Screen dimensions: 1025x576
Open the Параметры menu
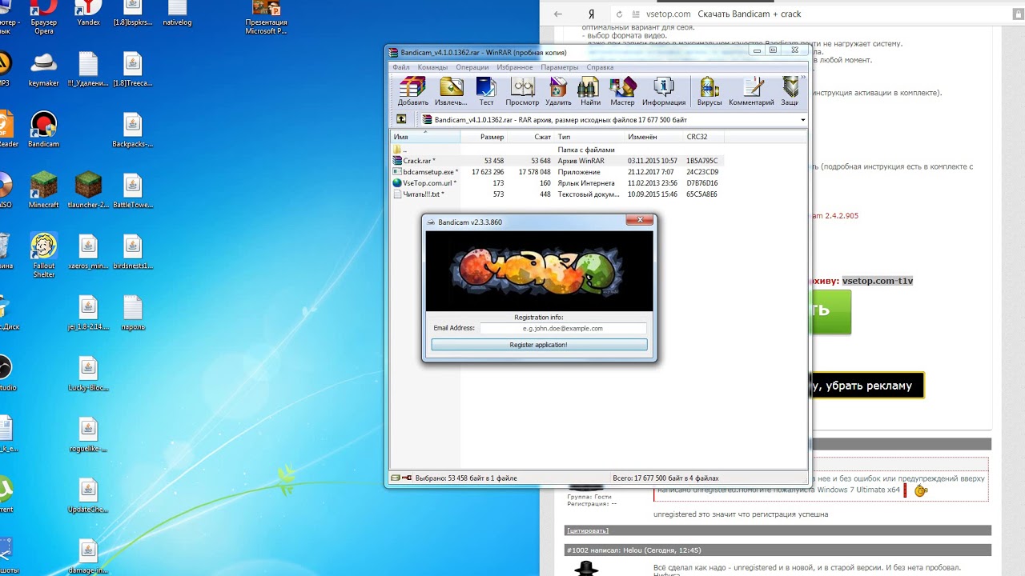coord(559,67)
